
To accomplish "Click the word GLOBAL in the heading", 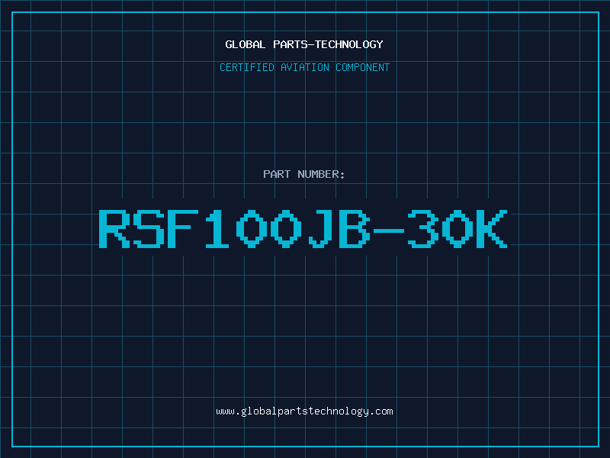I will point(246,44).
